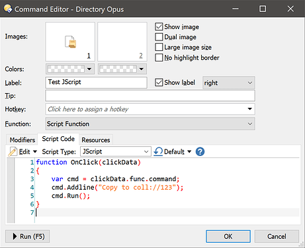Enable No highlight border checkbox
This screenshot has height=248, width=305.
(x=159, y=58)
